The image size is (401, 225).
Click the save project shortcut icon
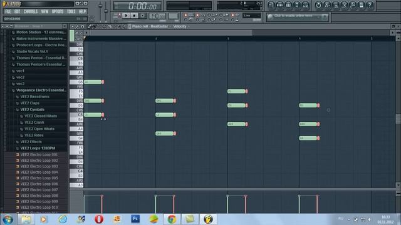point(327,5)
